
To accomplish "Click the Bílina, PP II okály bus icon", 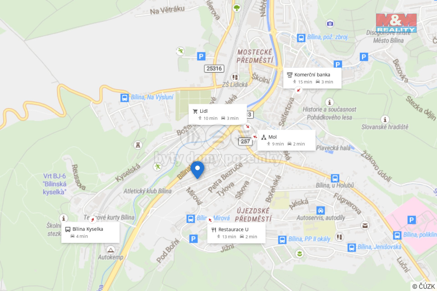I will click(282, 240).
